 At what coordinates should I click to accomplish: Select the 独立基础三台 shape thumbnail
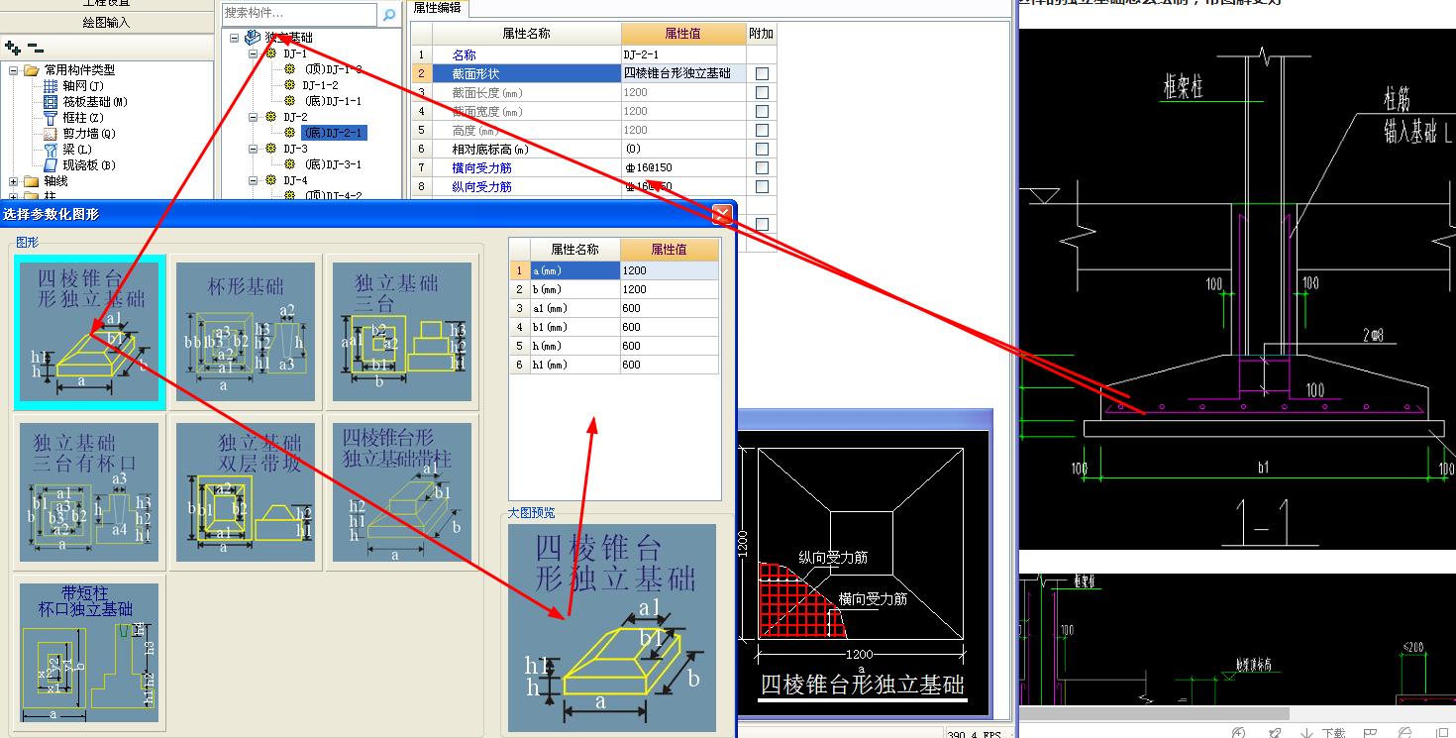pos(400,332)
